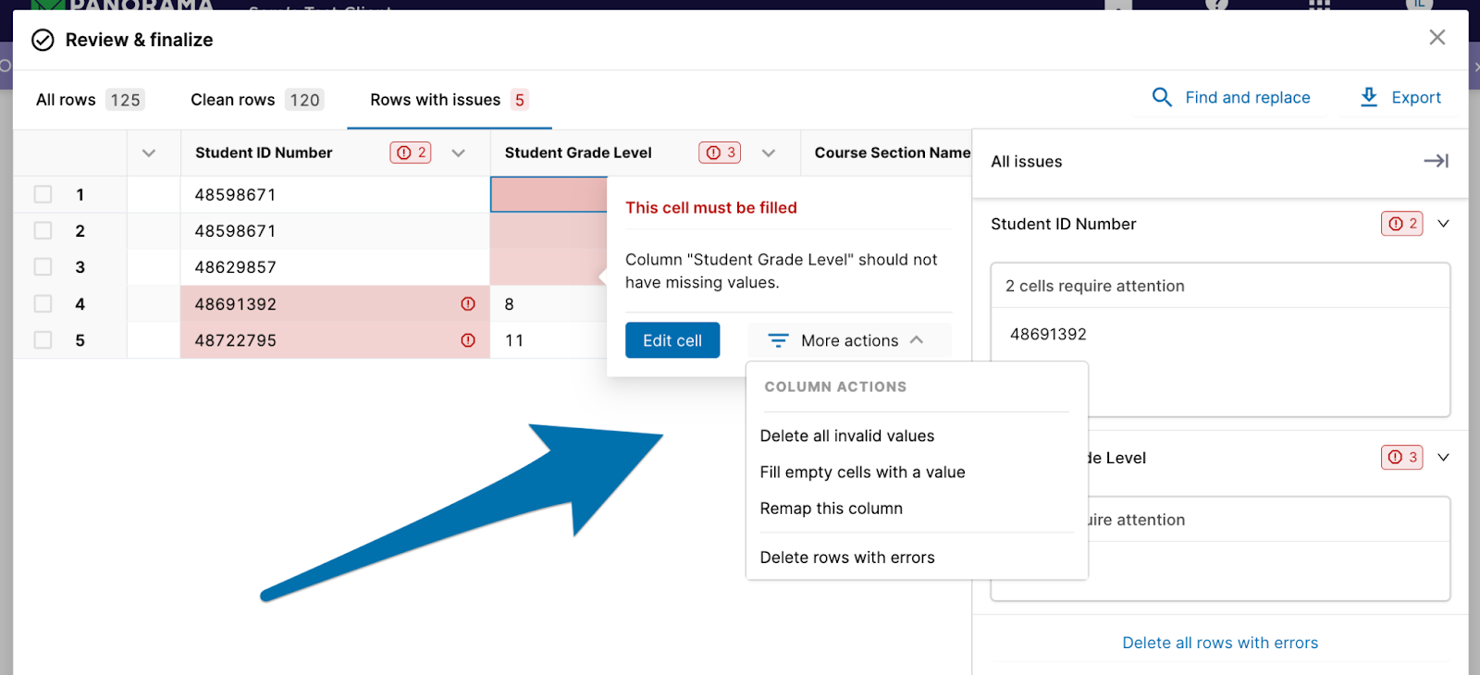Select checkbox for row 2
The height and width of the screenshot is (675, 1480).
43,230
